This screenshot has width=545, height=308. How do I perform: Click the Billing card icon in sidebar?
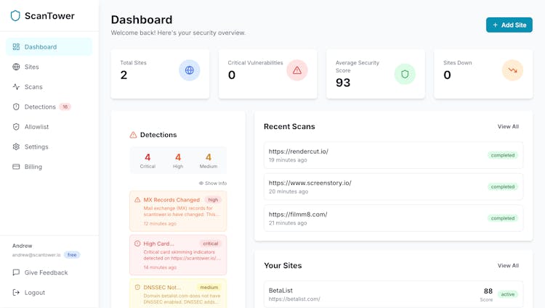[16, 167]
